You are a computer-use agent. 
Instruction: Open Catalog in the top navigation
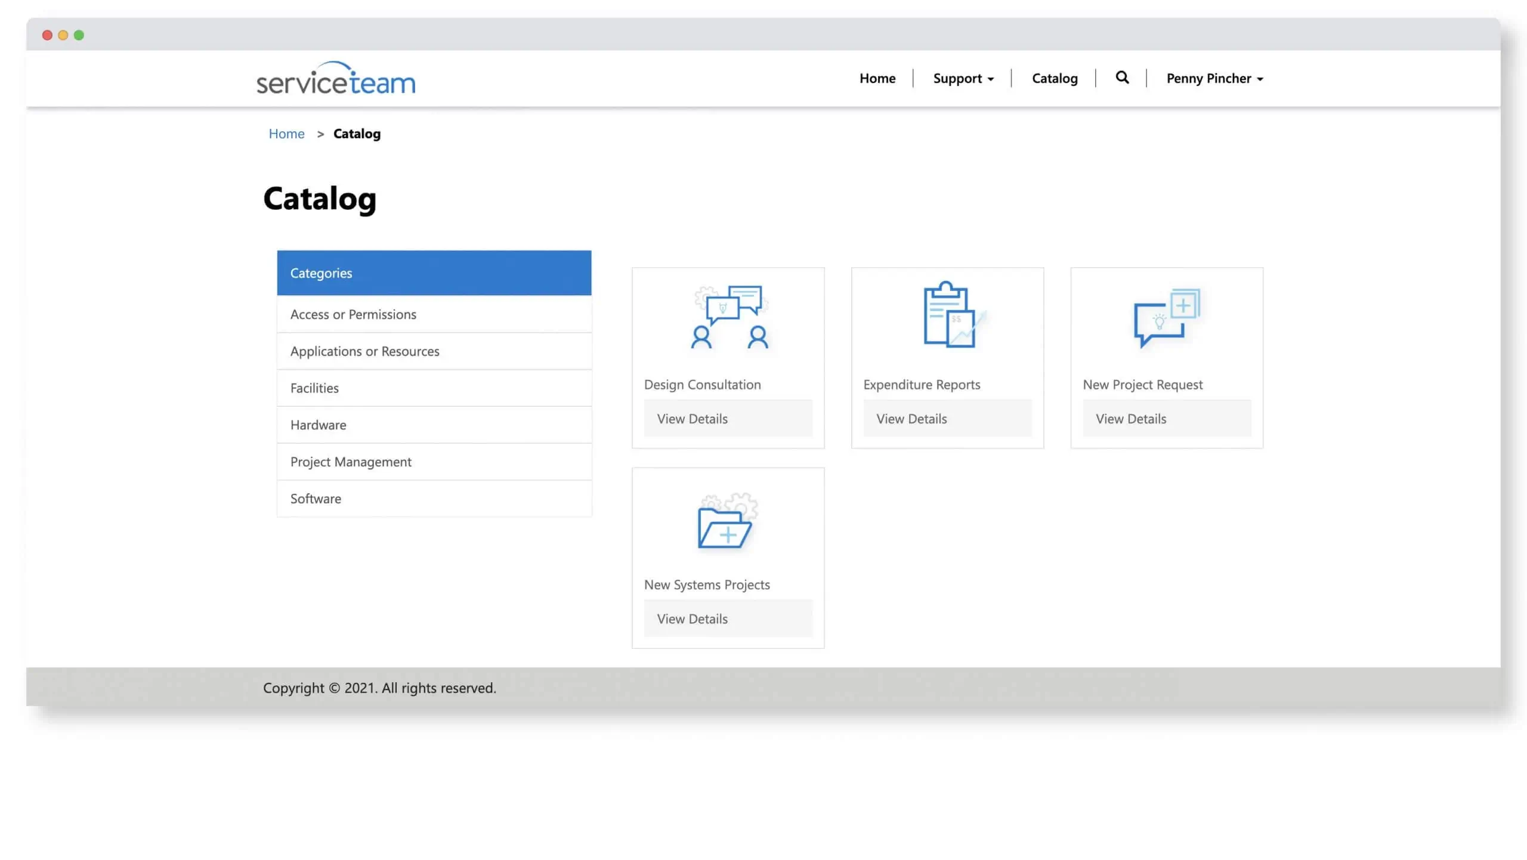pyautogui.click(x=1055, y=79)
